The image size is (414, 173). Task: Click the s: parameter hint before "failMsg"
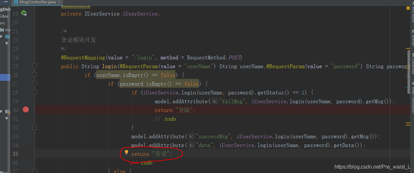pyautogui.click(x=214, y=101)
